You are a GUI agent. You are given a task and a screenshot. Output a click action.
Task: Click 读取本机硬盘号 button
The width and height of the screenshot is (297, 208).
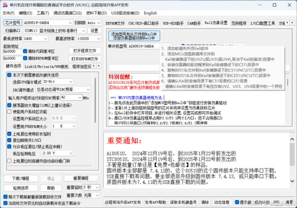coord(183,202)
